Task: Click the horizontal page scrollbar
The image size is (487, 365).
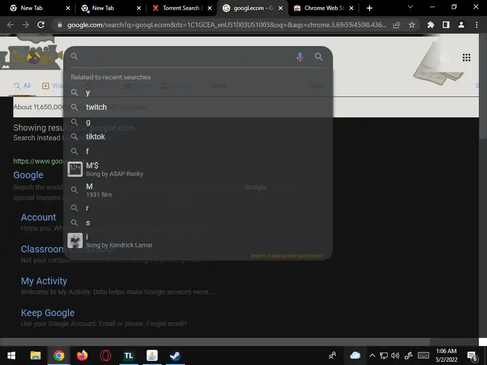Action: click(215, 342)
